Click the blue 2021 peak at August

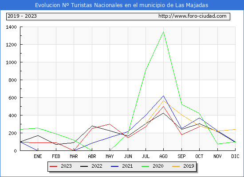163,96
